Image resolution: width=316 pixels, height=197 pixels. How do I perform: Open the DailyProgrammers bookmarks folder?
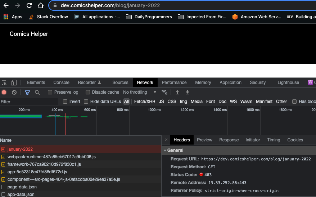pyautogui.click(x=149, y=17)
